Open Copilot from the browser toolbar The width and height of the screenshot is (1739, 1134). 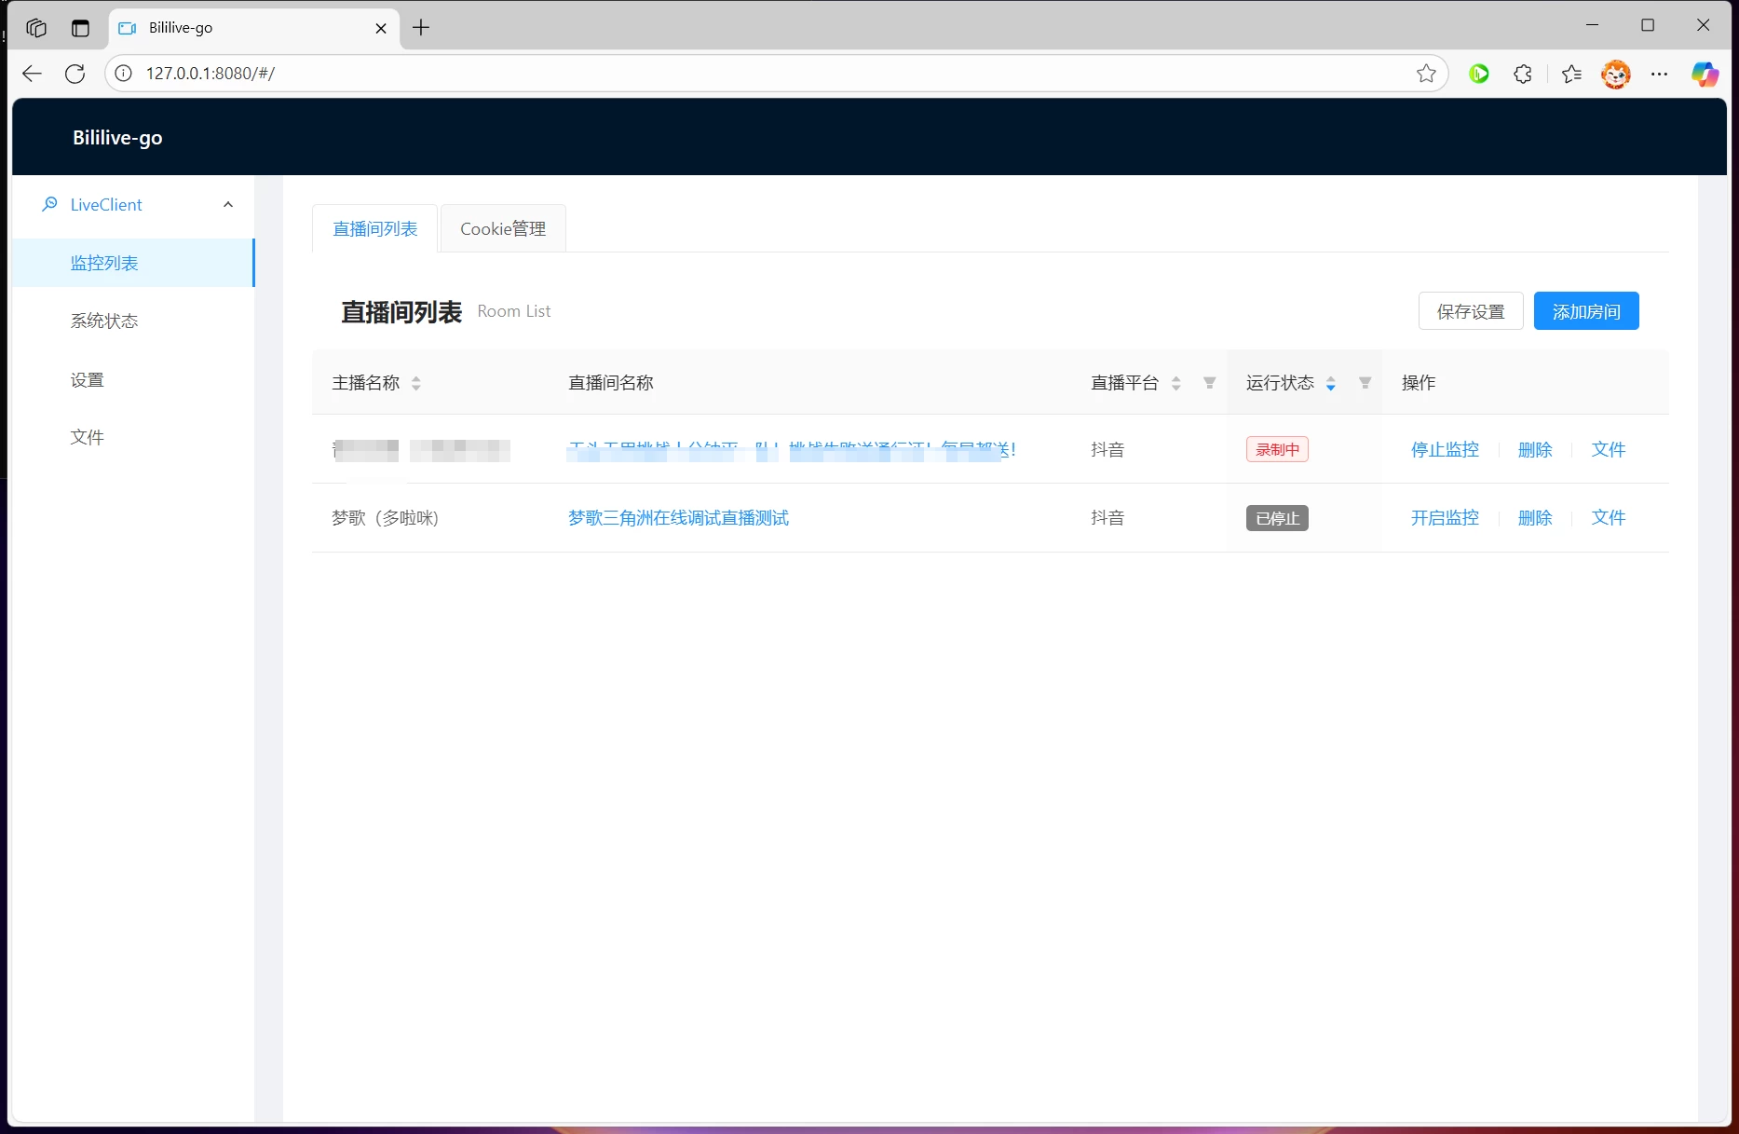coord(1706,74)
